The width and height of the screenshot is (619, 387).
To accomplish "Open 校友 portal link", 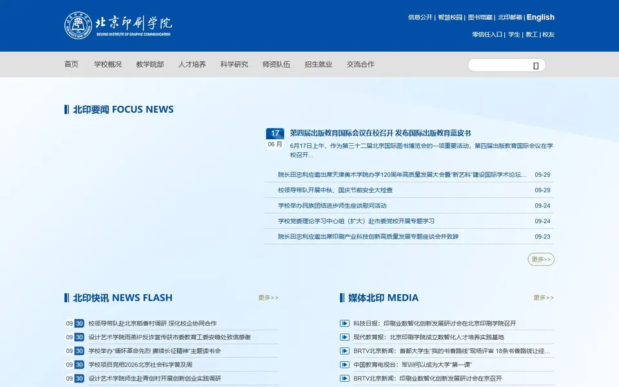I will coord(548,35).
